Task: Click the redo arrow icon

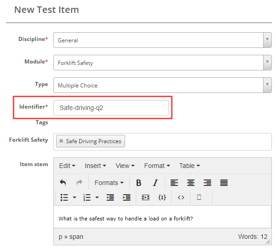Action: click(79, 183)
